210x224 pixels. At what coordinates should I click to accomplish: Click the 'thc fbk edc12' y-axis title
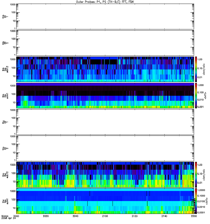tap(5, 174)
